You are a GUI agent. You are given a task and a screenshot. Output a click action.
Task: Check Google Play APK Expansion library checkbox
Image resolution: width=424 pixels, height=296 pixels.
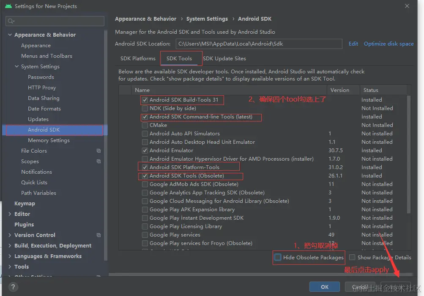coord(145,210)
